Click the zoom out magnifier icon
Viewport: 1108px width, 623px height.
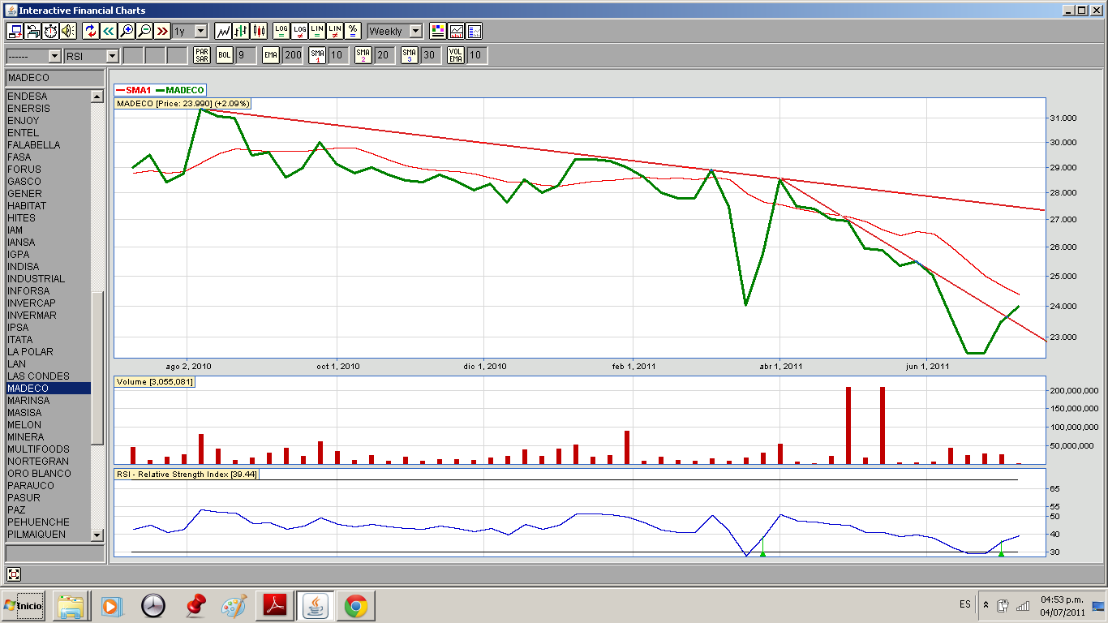144,31
